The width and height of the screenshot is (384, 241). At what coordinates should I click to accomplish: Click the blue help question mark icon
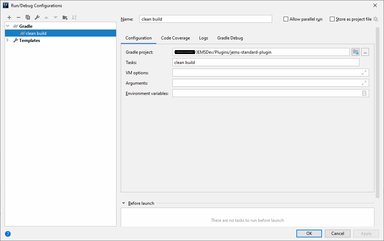8,234
